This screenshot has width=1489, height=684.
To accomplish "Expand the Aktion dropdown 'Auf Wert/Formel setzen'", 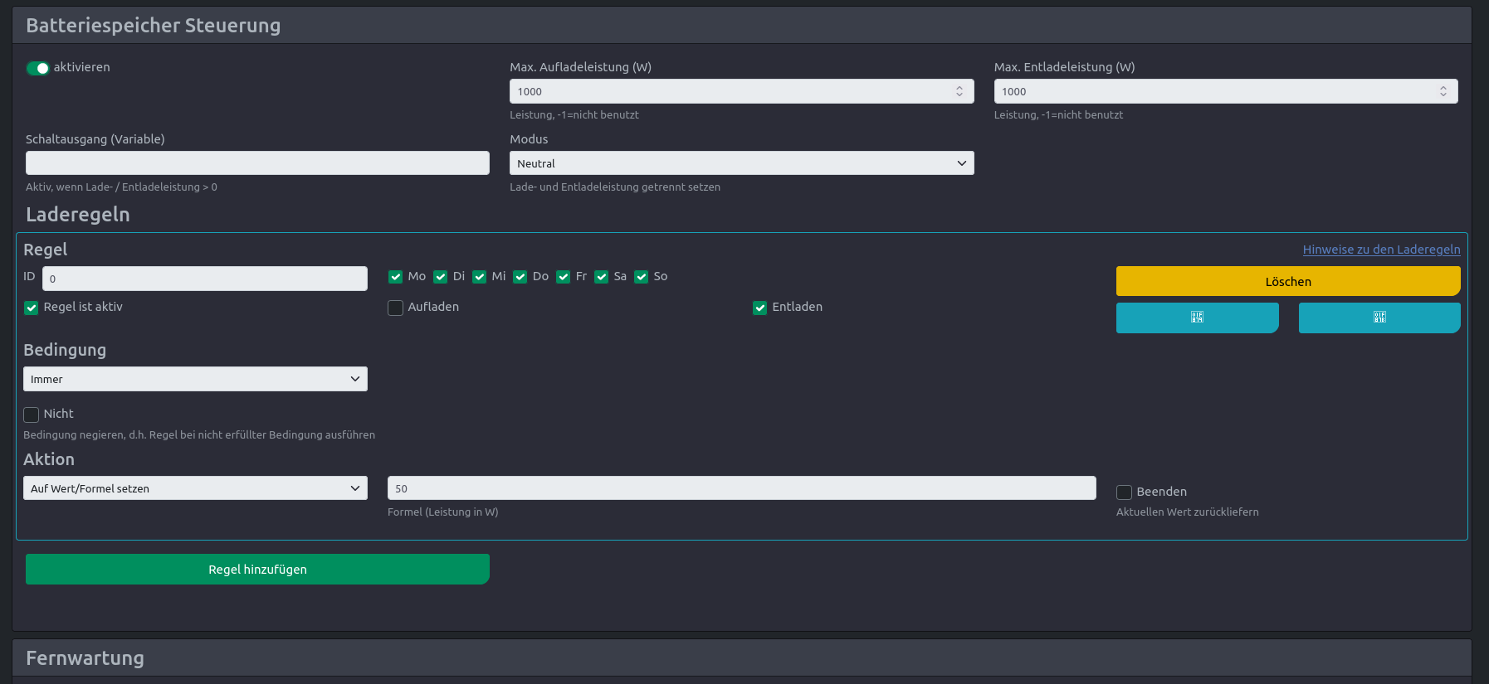I will 195,488.
